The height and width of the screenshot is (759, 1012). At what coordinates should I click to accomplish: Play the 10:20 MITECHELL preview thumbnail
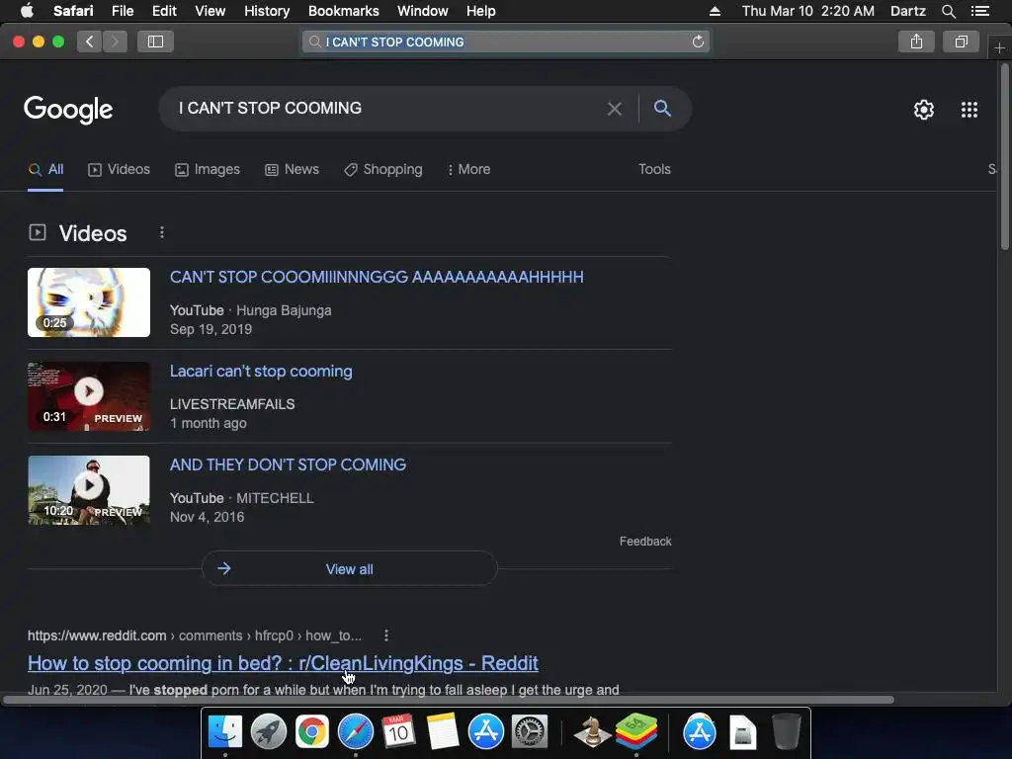pos(89,490)
